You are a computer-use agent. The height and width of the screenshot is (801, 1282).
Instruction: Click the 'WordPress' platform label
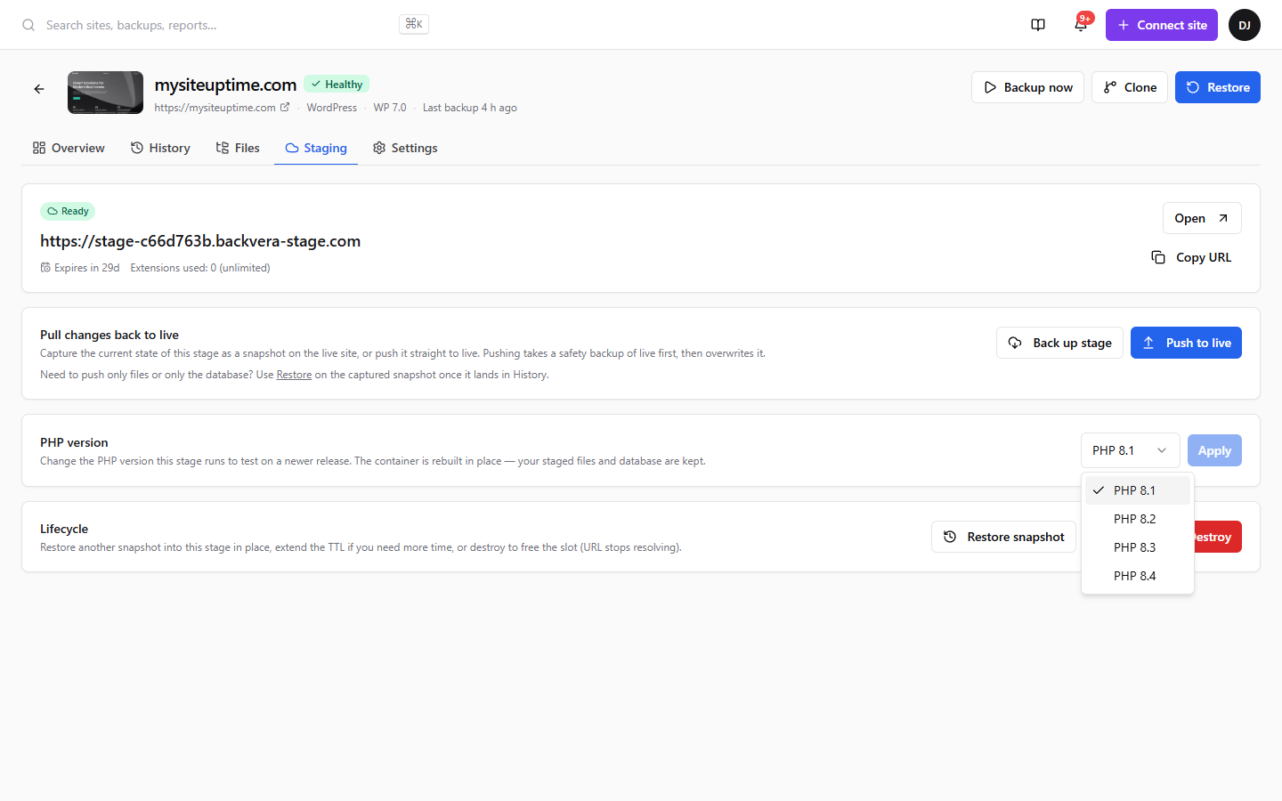tap(332, 108)
